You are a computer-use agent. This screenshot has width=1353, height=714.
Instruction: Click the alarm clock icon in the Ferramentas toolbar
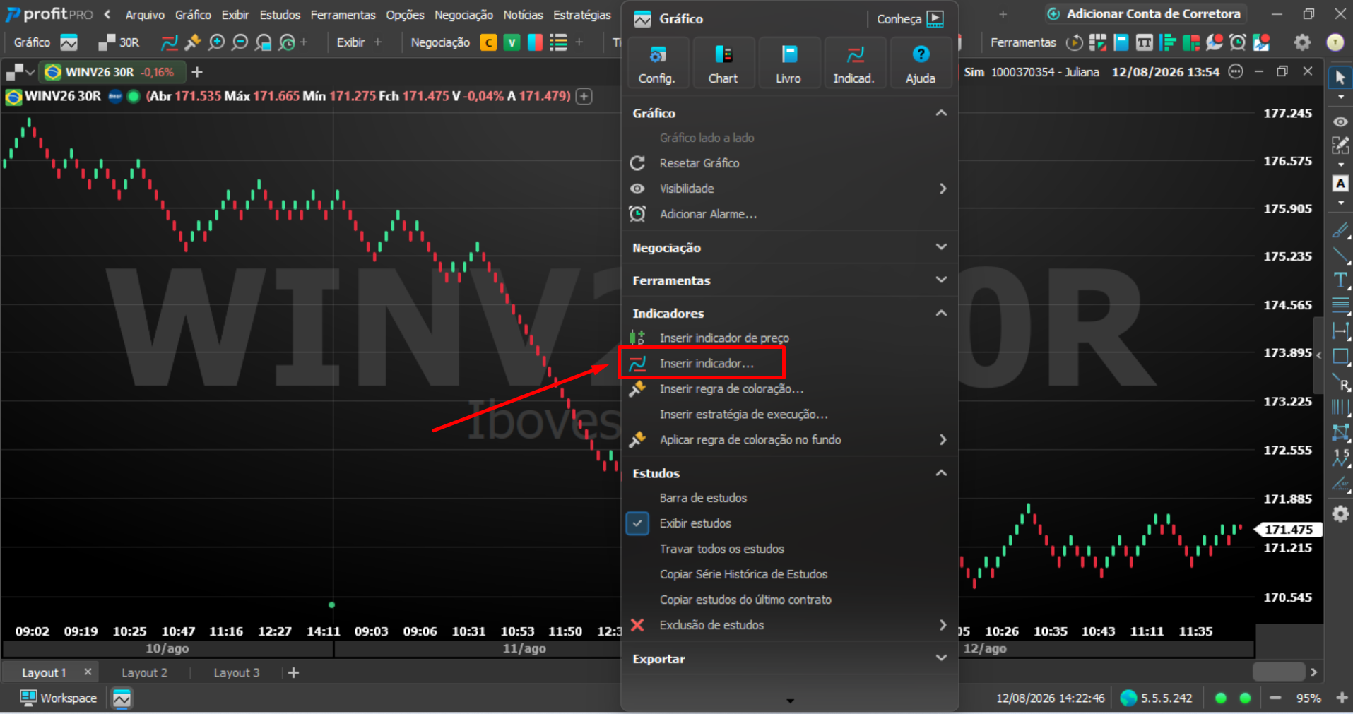(x=1238, y=42)
